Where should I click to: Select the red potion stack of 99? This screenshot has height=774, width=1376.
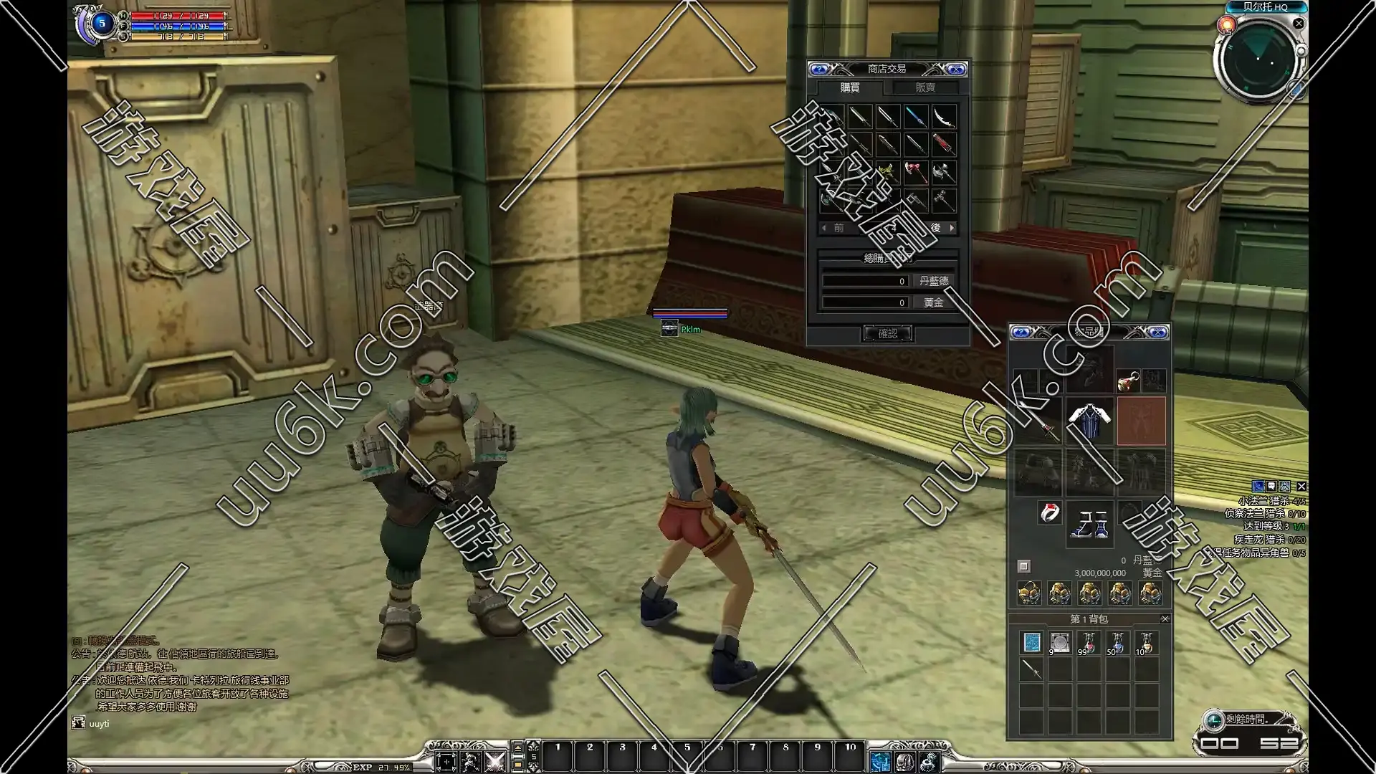click(x=1089, y=643)
